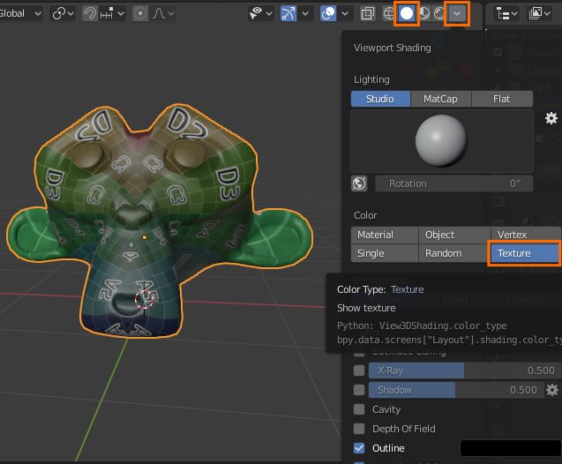Select solid viewport shading mode
562x464 pixels.
point(407,13)
